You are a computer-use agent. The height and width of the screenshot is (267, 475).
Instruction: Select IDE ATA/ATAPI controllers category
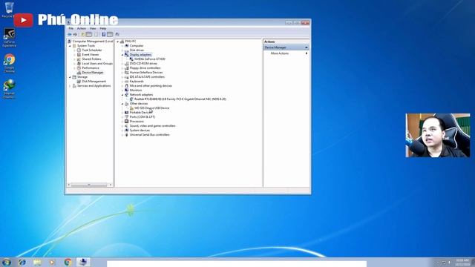click(147, 77)
